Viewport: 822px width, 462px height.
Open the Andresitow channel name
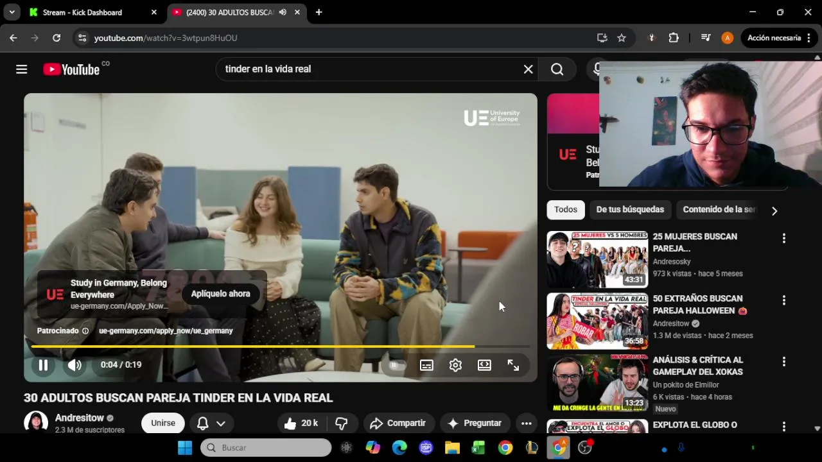[x=80, y=418]
